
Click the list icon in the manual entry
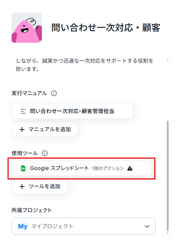23,111
